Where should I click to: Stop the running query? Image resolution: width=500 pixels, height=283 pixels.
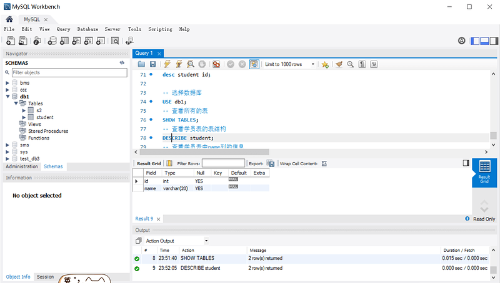[x=202, y=64]
